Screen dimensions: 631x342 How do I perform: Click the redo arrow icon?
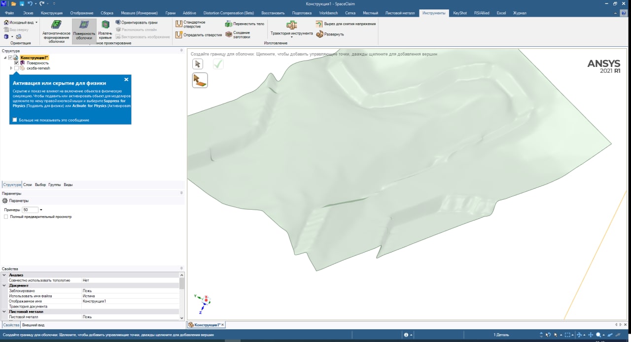point(42,3)
